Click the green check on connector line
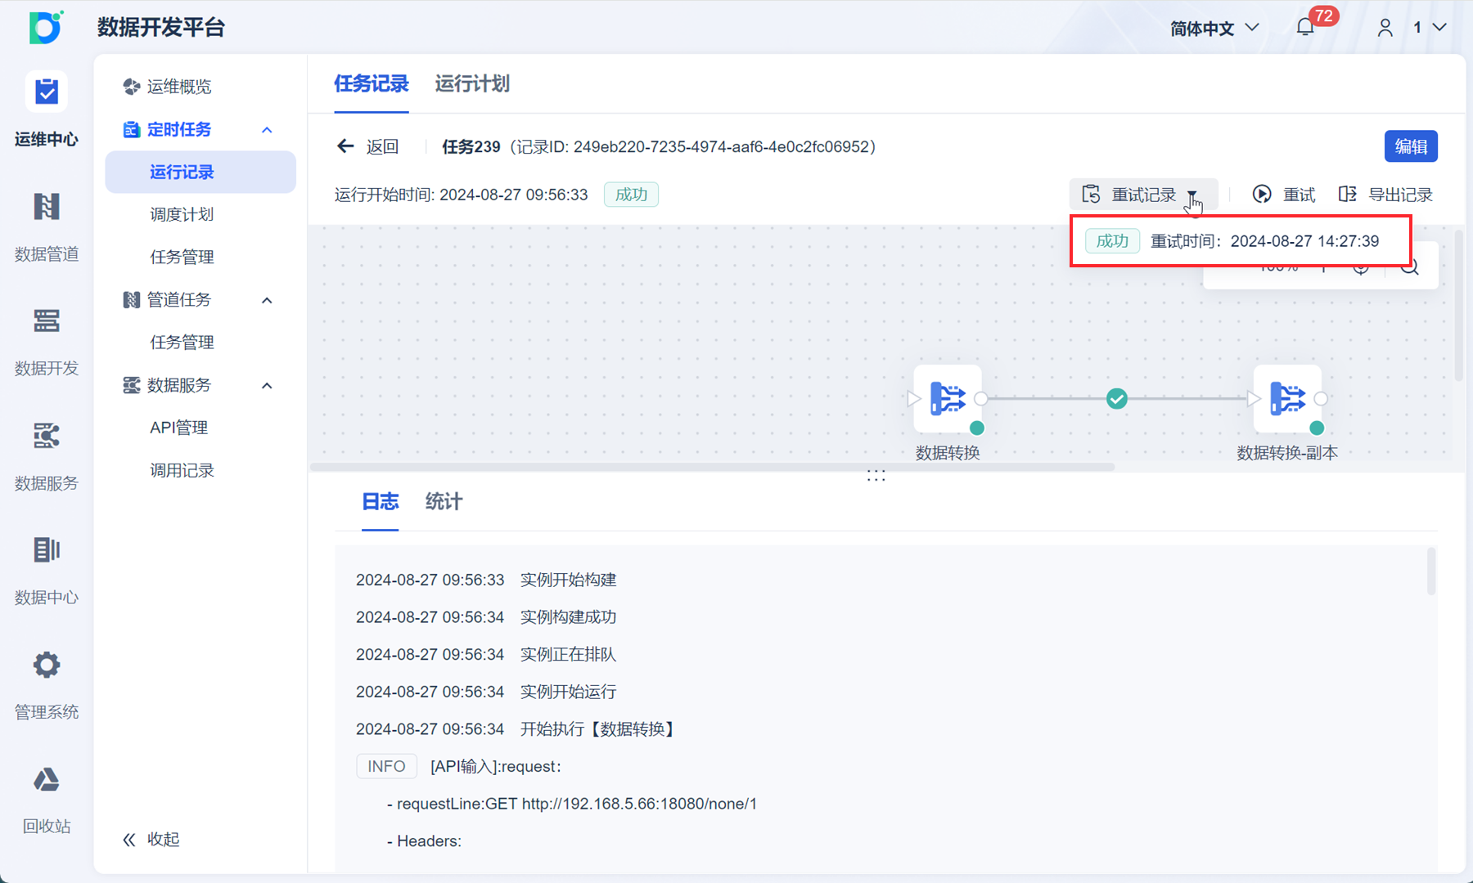Screen dimensions: 1473x883 (x=1117, y=399)
